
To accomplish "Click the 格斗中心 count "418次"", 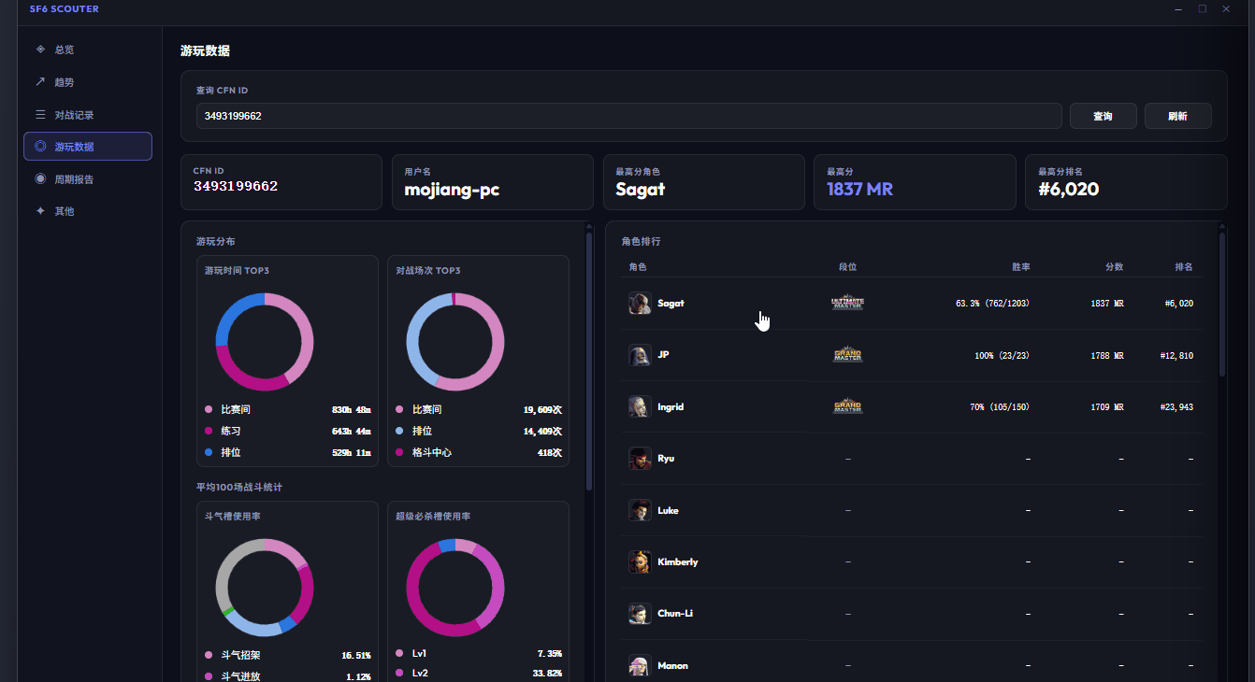I will tap(550, 453).
